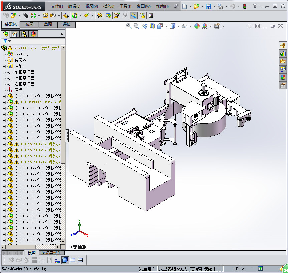Open the FeatureManager design tree tab

tap(5, 34)
